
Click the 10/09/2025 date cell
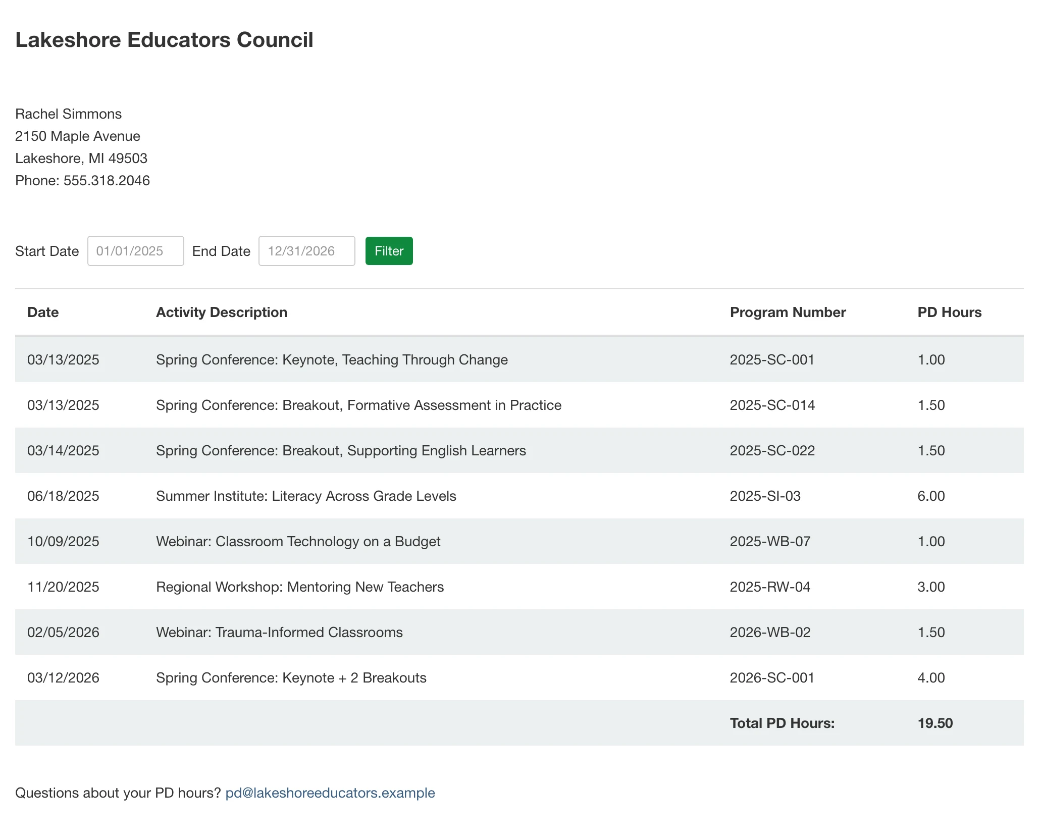click(x=64, y=541)
